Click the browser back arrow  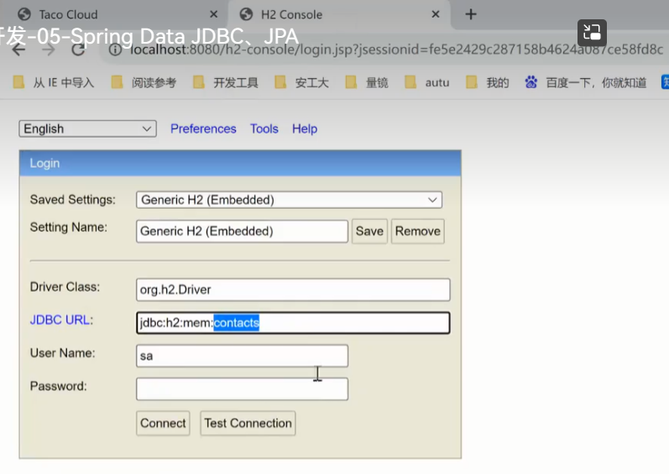[x=18, y=49]
